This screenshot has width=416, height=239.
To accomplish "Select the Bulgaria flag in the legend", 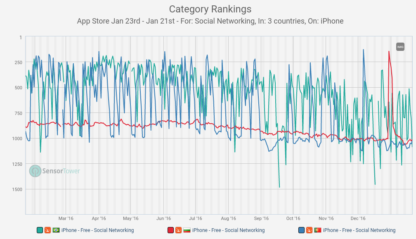I will point(187,230).
